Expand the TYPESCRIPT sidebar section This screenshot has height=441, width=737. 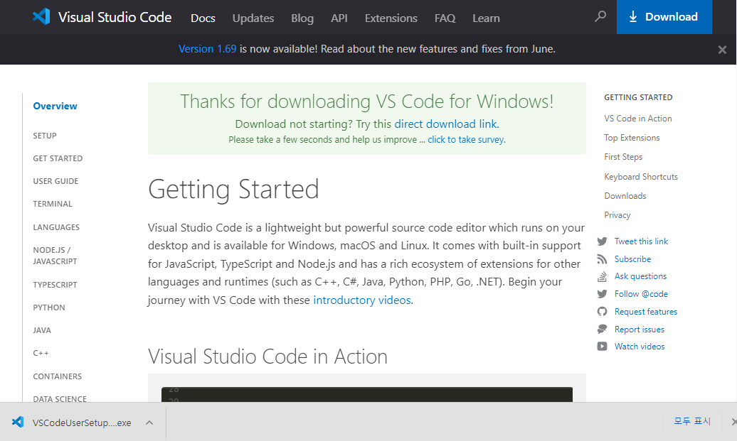[x=55, y=285]
